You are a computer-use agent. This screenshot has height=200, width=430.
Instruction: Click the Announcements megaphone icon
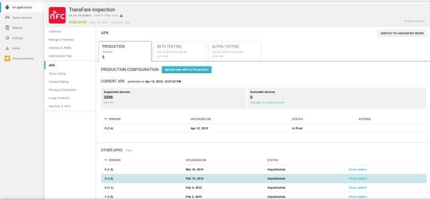(7, 58)
